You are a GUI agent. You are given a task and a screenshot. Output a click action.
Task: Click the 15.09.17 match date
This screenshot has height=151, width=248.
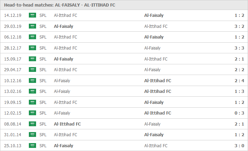pos(13,59)
